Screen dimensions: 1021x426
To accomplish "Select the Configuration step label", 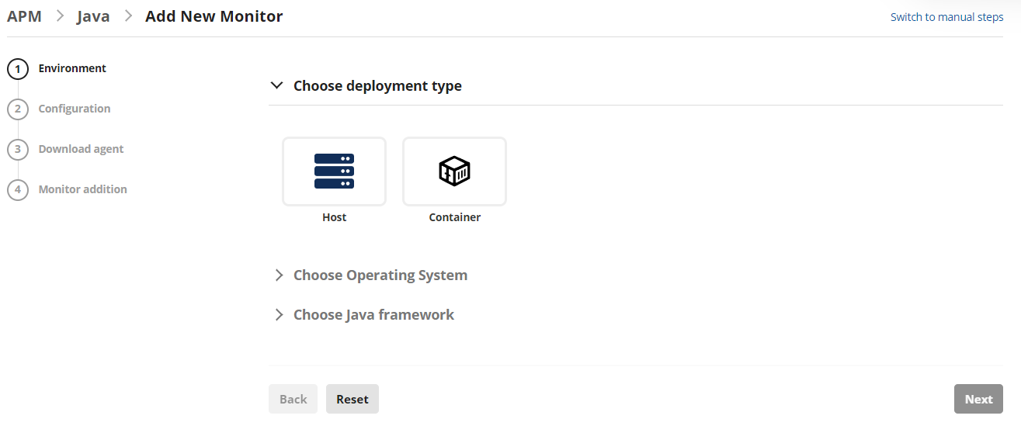I will tap(75, 109).
